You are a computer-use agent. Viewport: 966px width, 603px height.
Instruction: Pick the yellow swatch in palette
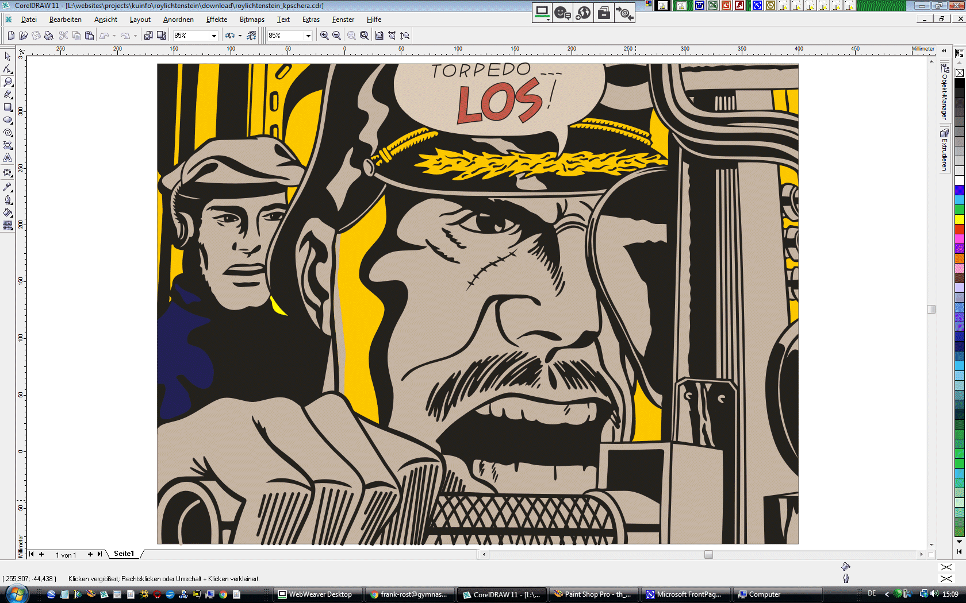[x=960, y=219]
